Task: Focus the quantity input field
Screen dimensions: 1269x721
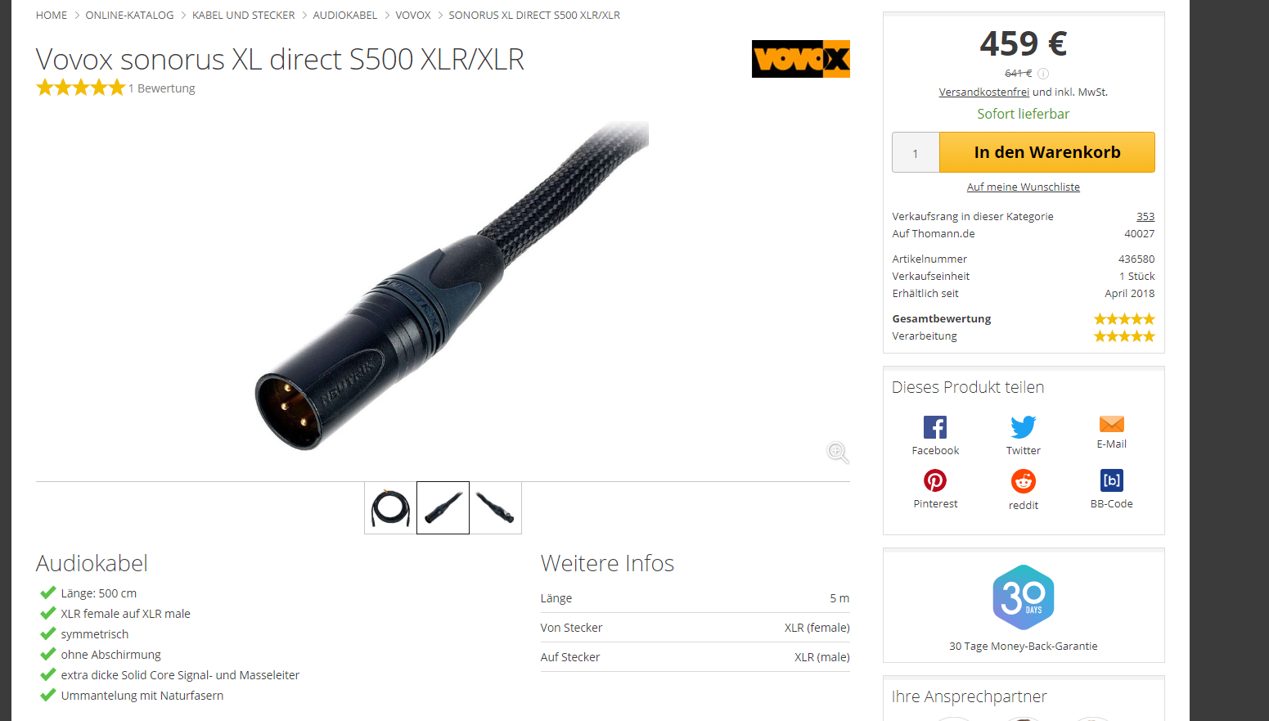Action: click(916, 152)
